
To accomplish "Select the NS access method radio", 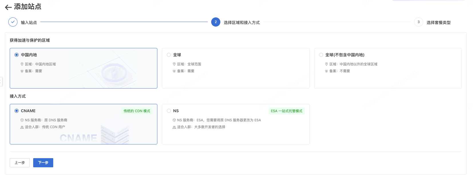I will tap(169, 111).
